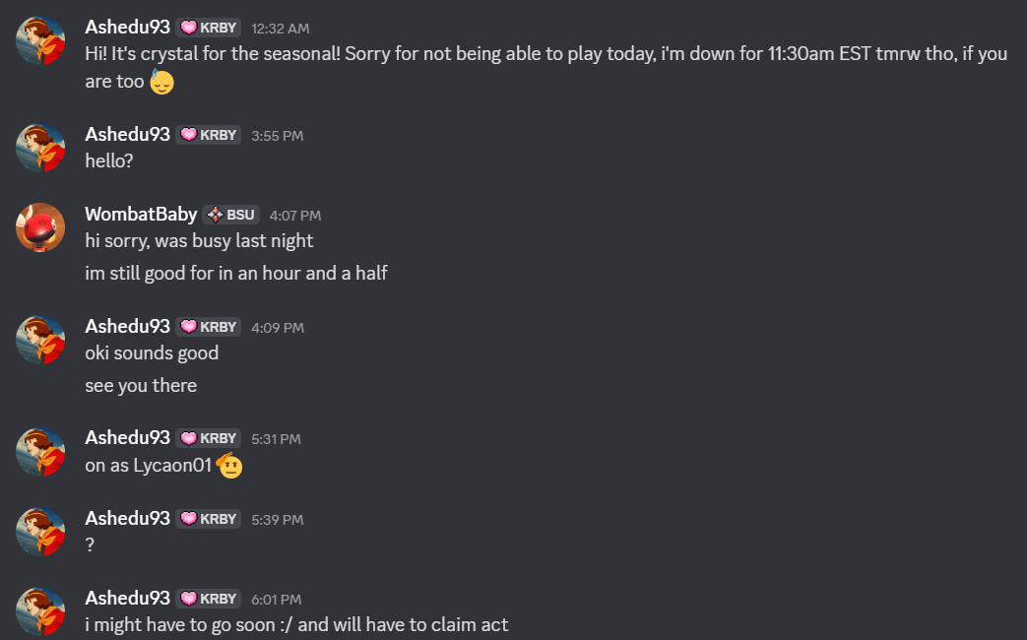Click the WombatBaby boxing glove avatar

click(40, 227)
